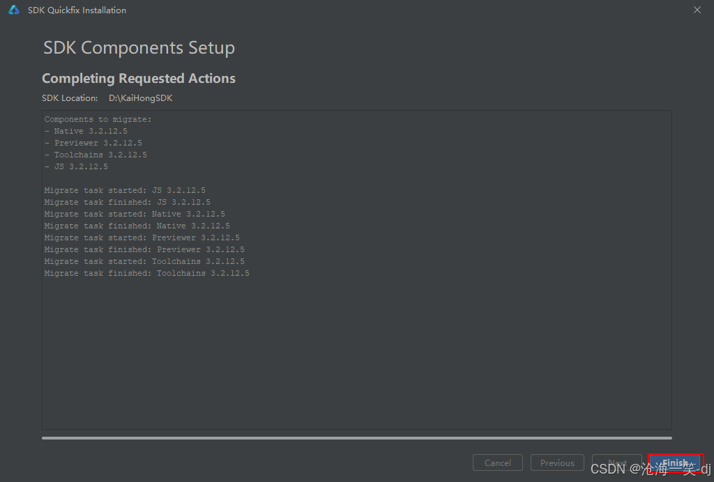The width and height of the screenshot is (714, 482).
Task: Click 'Migrate task finished: Native 3.2.12.5' line
Action: point(137,226)
